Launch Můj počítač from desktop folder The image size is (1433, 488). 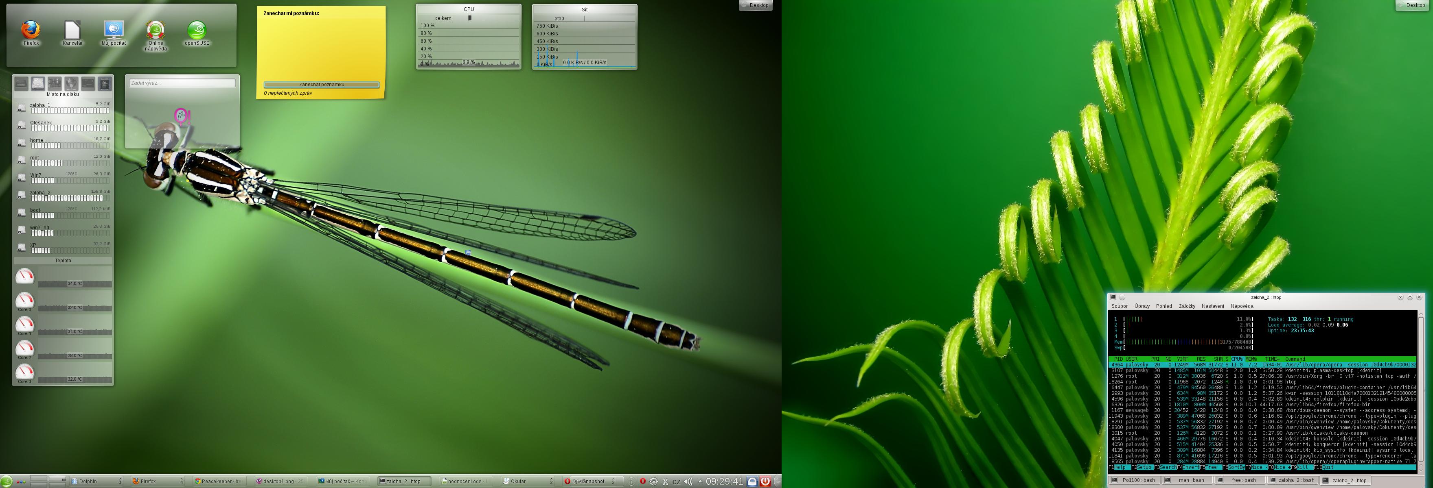coord(114,30)
